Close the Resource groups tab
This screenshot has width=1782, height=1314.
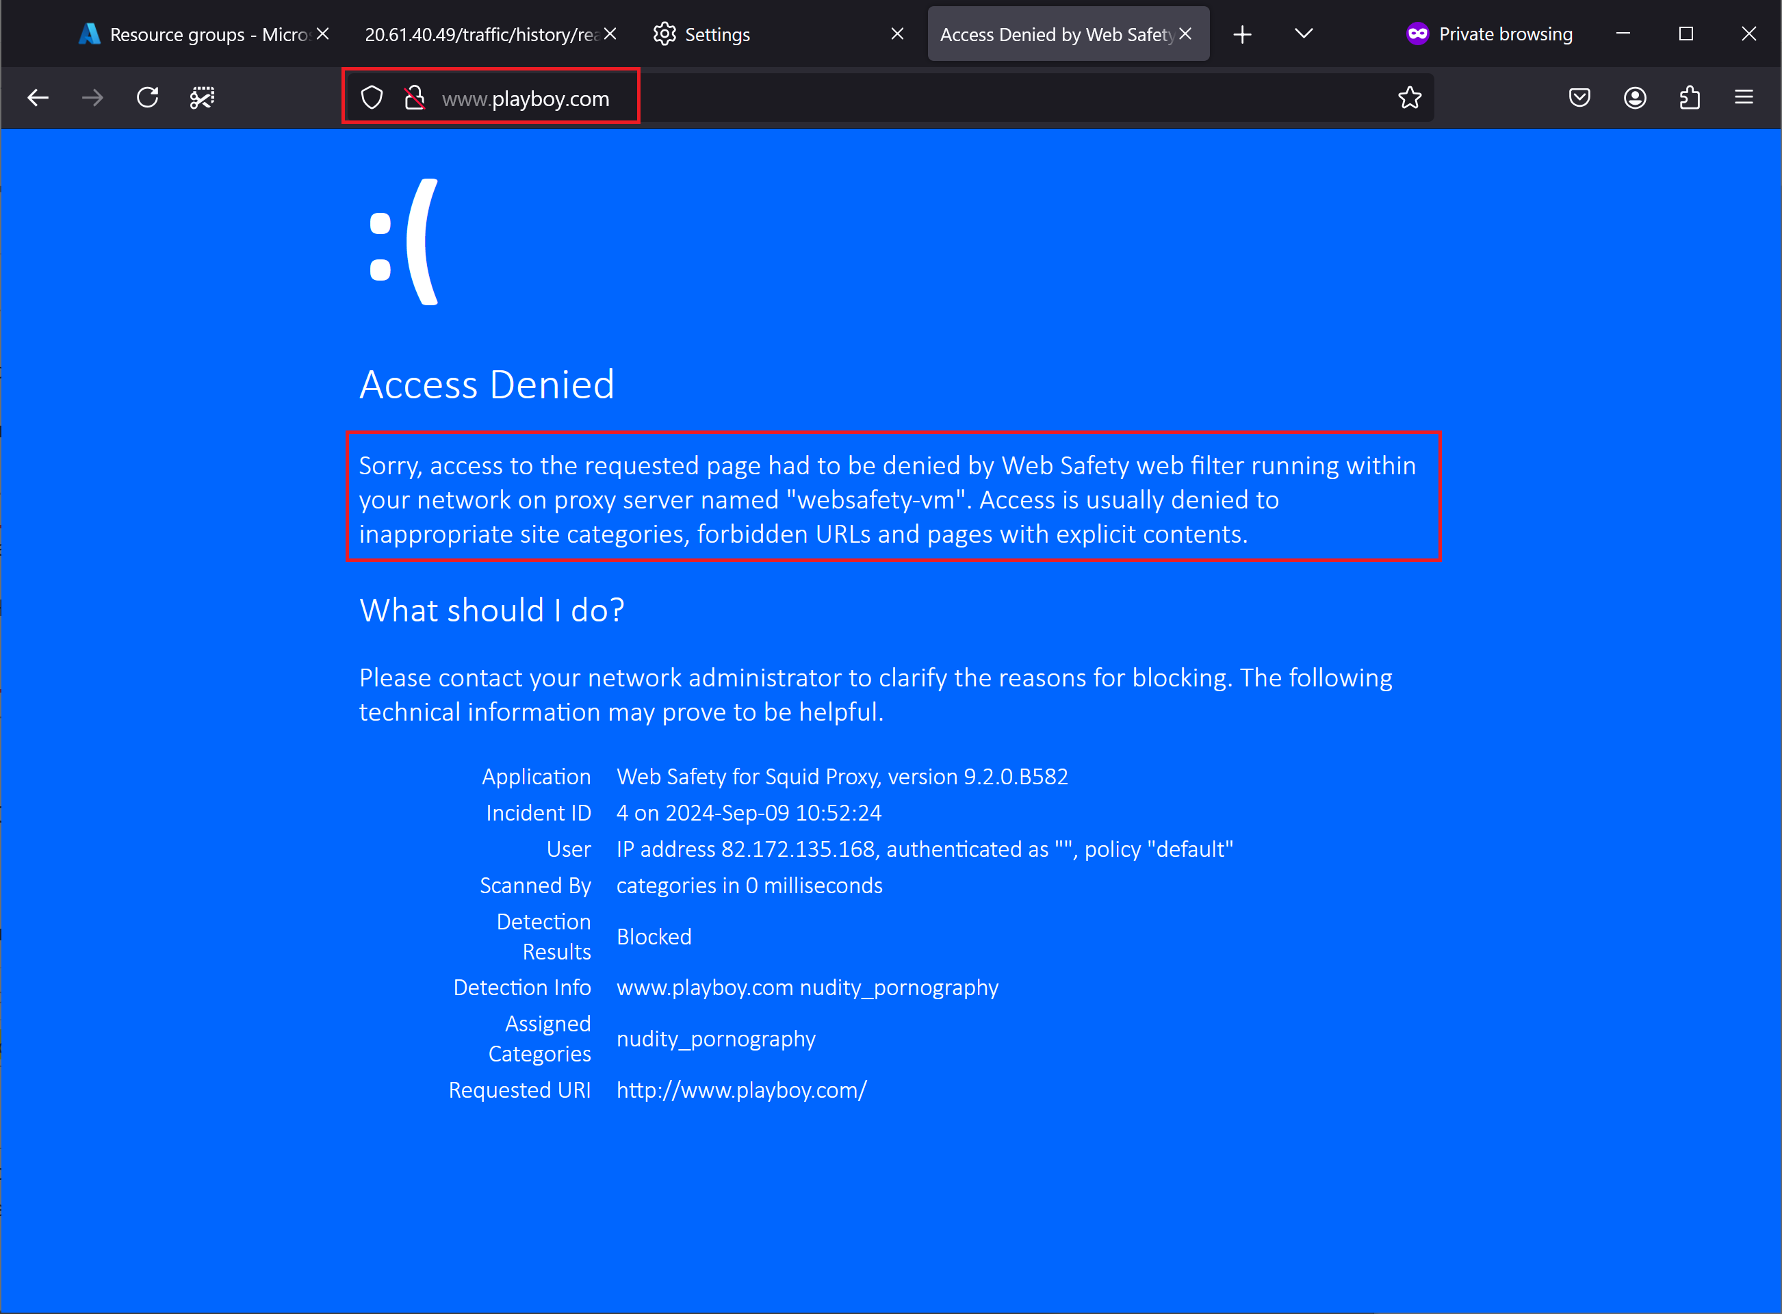point(322,34)
